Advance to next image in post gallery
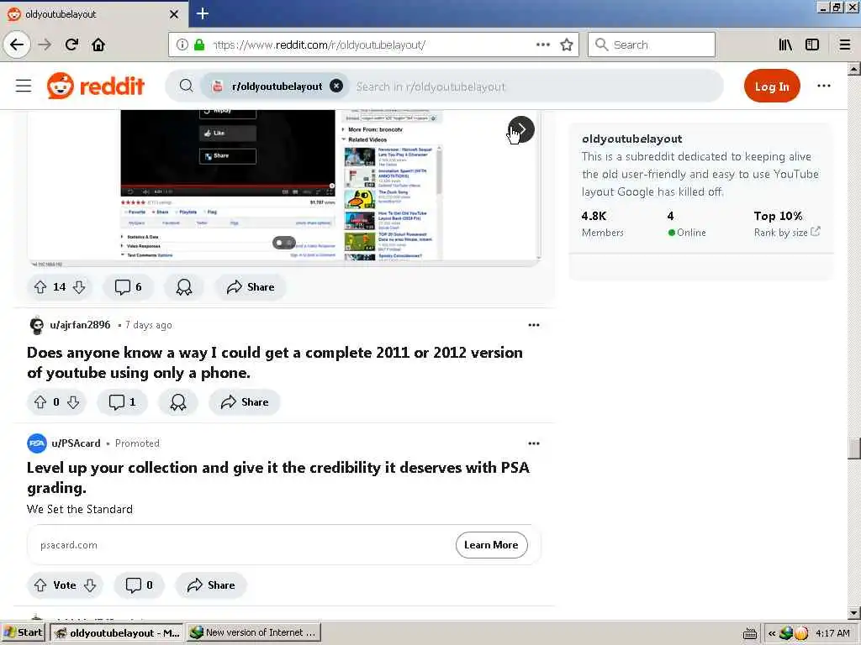The width and height of the screenshot is (861, 645). pos(521,129)
